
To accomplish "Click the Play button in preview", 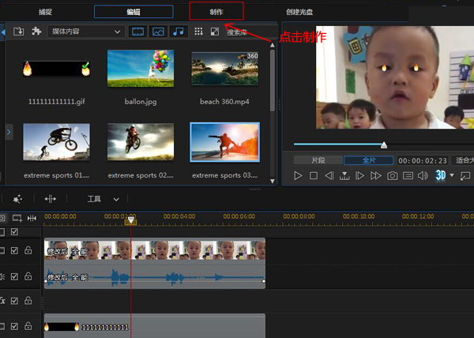I will (298, 176).
